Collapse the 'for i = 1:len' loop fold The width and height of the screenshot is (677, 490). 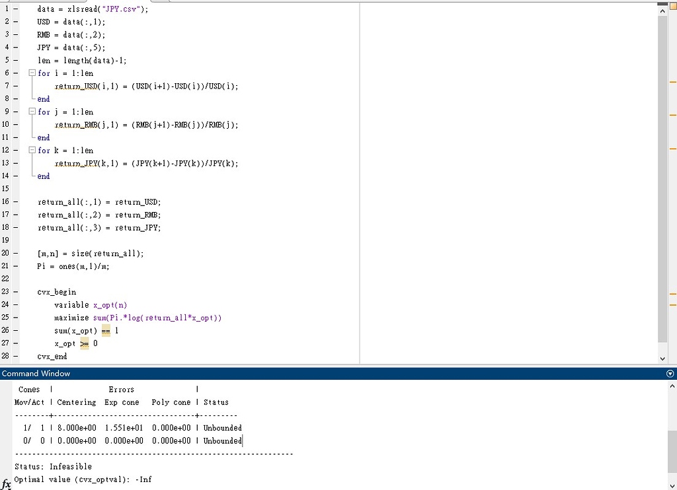(x=32, y=73)
